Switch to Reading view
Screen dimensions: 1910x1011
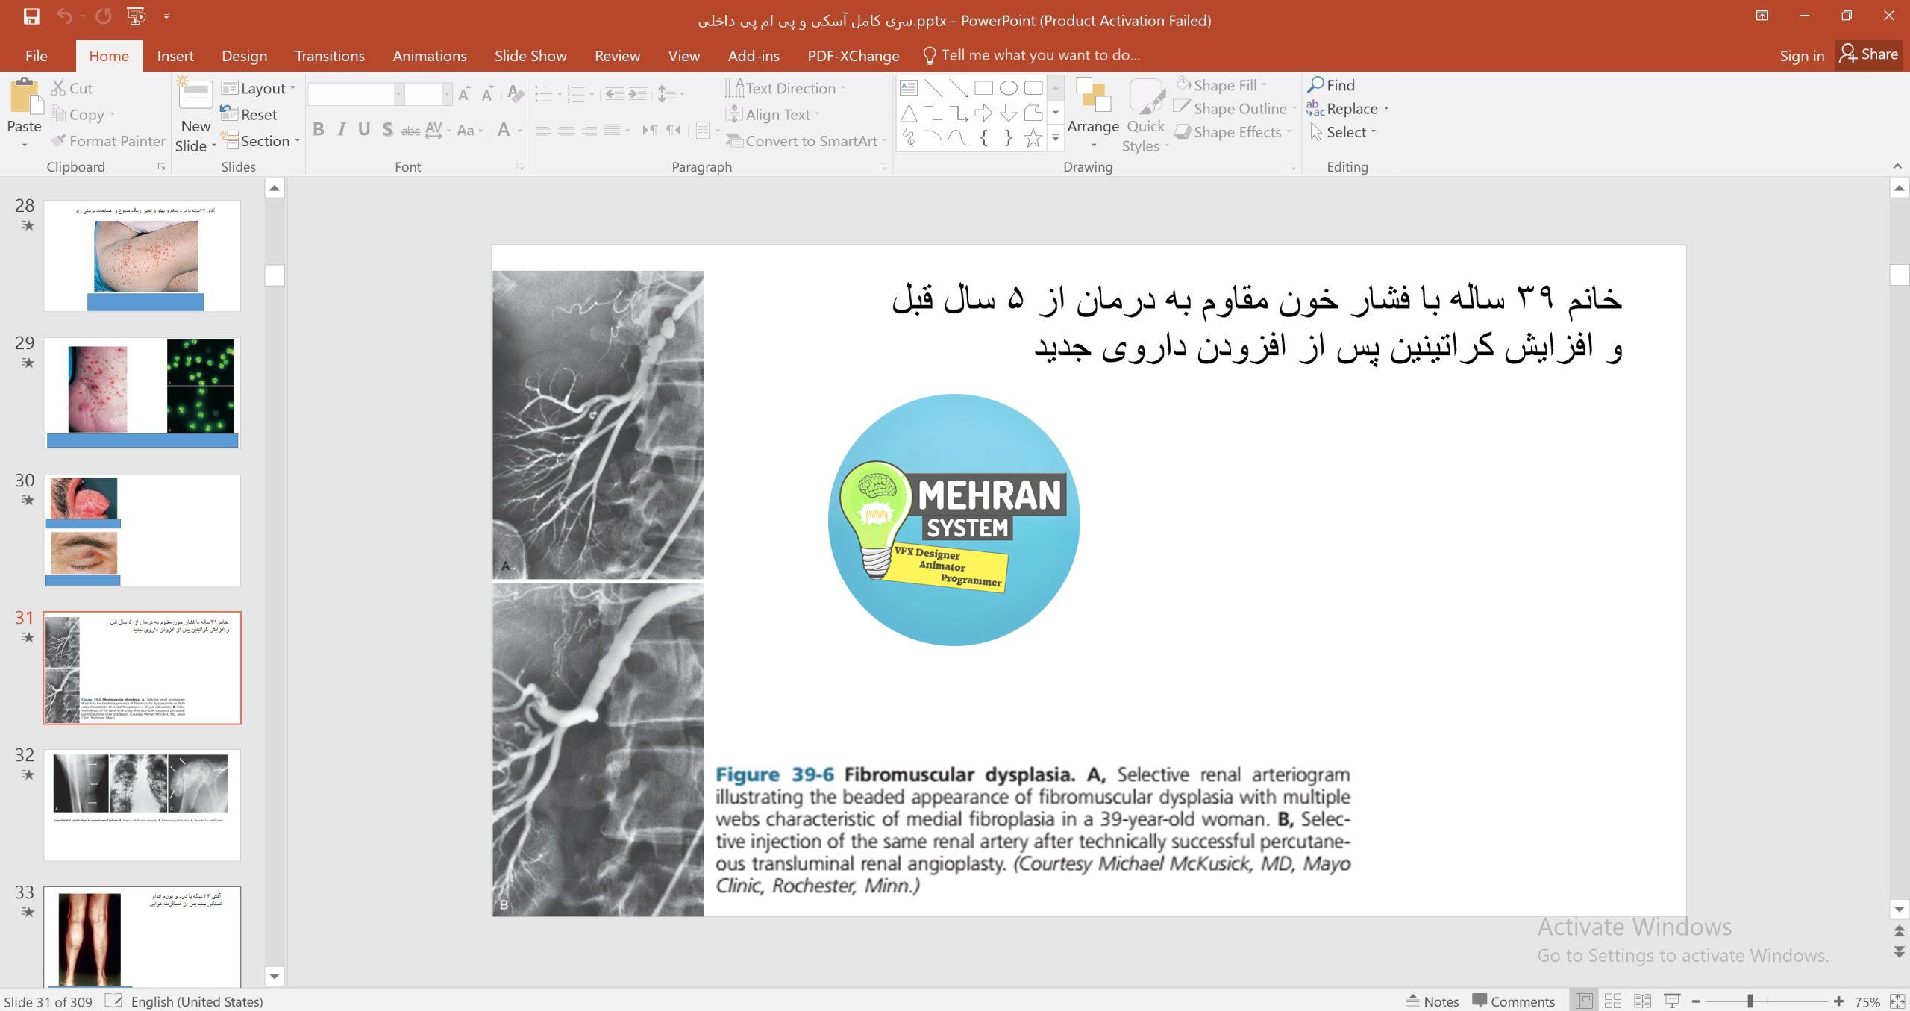coord(1642,1001)
